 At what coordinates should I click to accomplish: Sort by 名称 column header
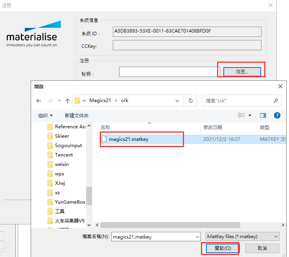click(105, 127)
